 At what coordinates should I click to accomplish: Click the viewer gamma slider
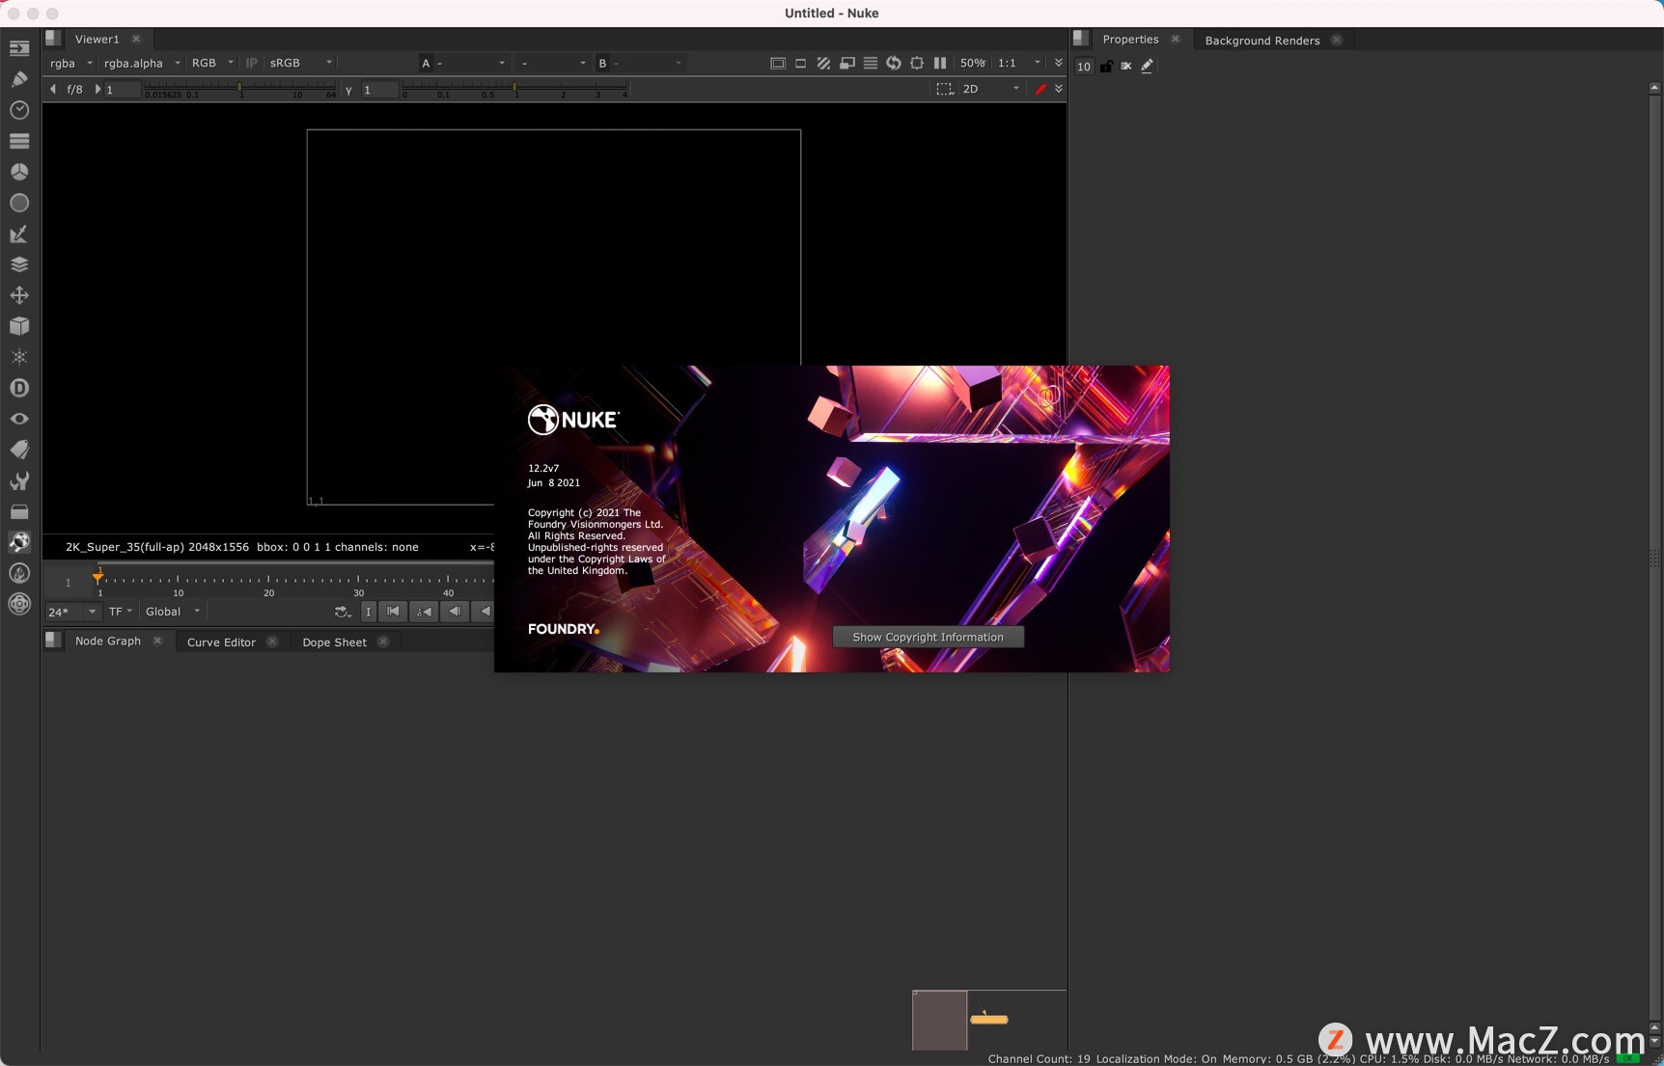(x=514, y=90)
